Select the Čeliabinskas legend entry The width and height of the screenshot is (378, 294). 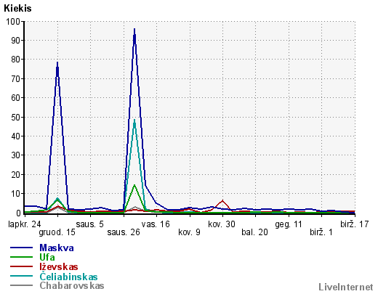(x=68, y=277)
